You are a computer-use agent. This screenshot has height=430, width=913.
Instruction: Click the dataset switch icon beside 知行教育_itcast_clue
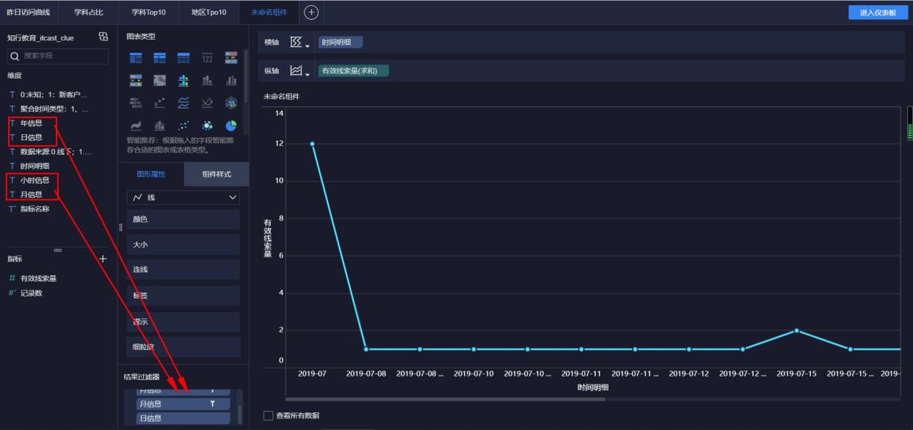tap(103, 37)
